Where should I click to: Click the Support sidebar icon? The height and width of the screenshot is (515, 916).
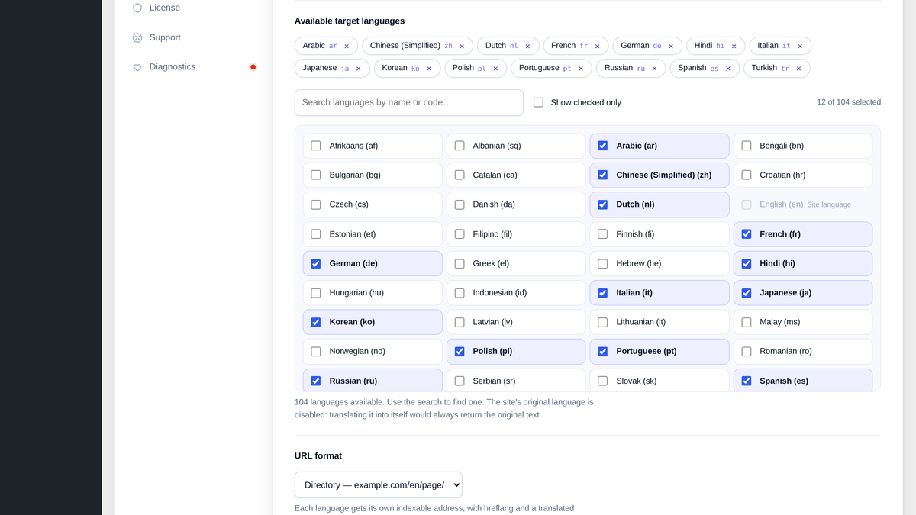tap(137, 37)
